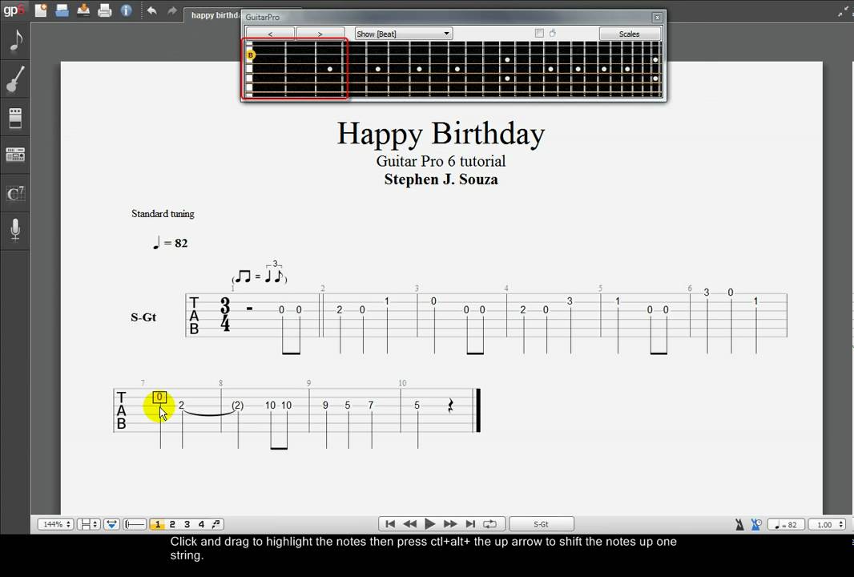Click the S-Gt track button

[x=542, y=524]
